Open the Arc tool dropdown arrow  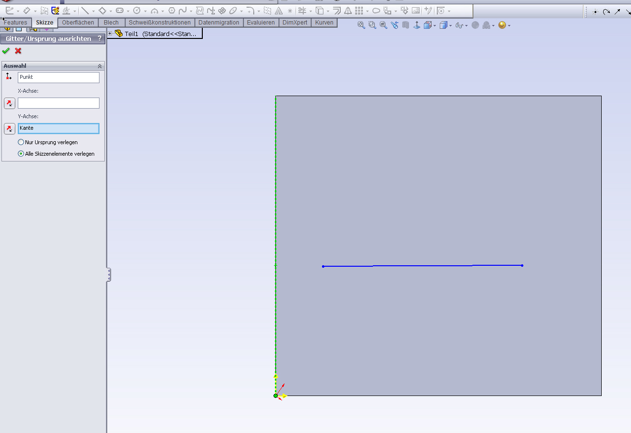point(162,11)
